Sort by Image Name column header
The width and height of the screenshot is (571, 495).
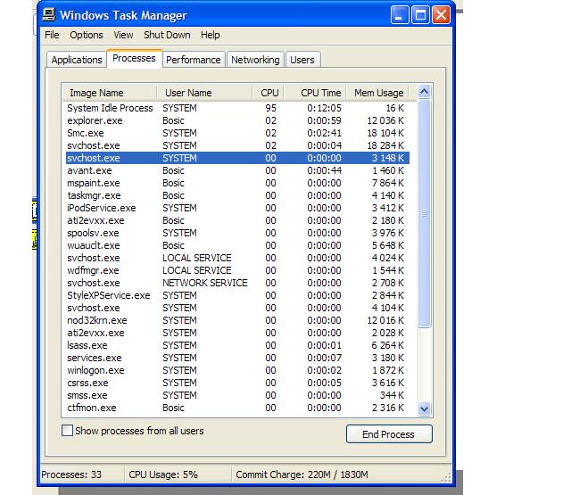(x=109, y=93)
